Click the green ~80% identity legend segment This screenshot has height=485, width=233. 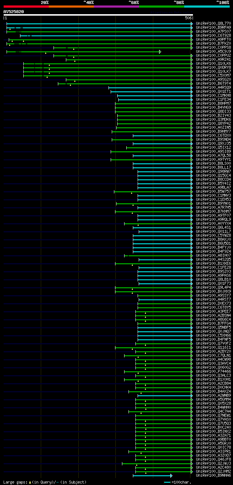(x=161, y=7)
